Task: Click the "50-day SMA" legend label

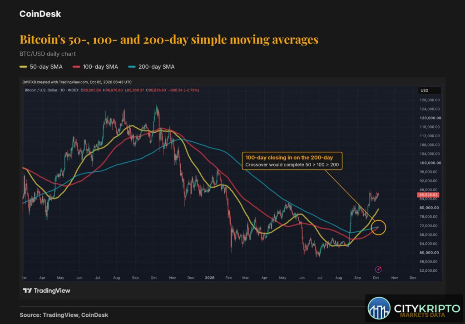Action: pyautogui.click(x=46, y=67)
